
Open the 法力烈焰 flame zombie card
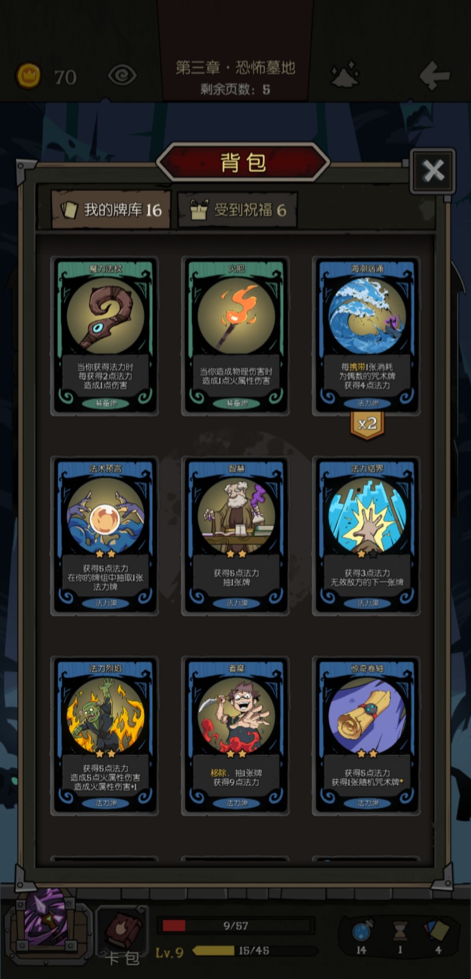click(x=105, y=736)
